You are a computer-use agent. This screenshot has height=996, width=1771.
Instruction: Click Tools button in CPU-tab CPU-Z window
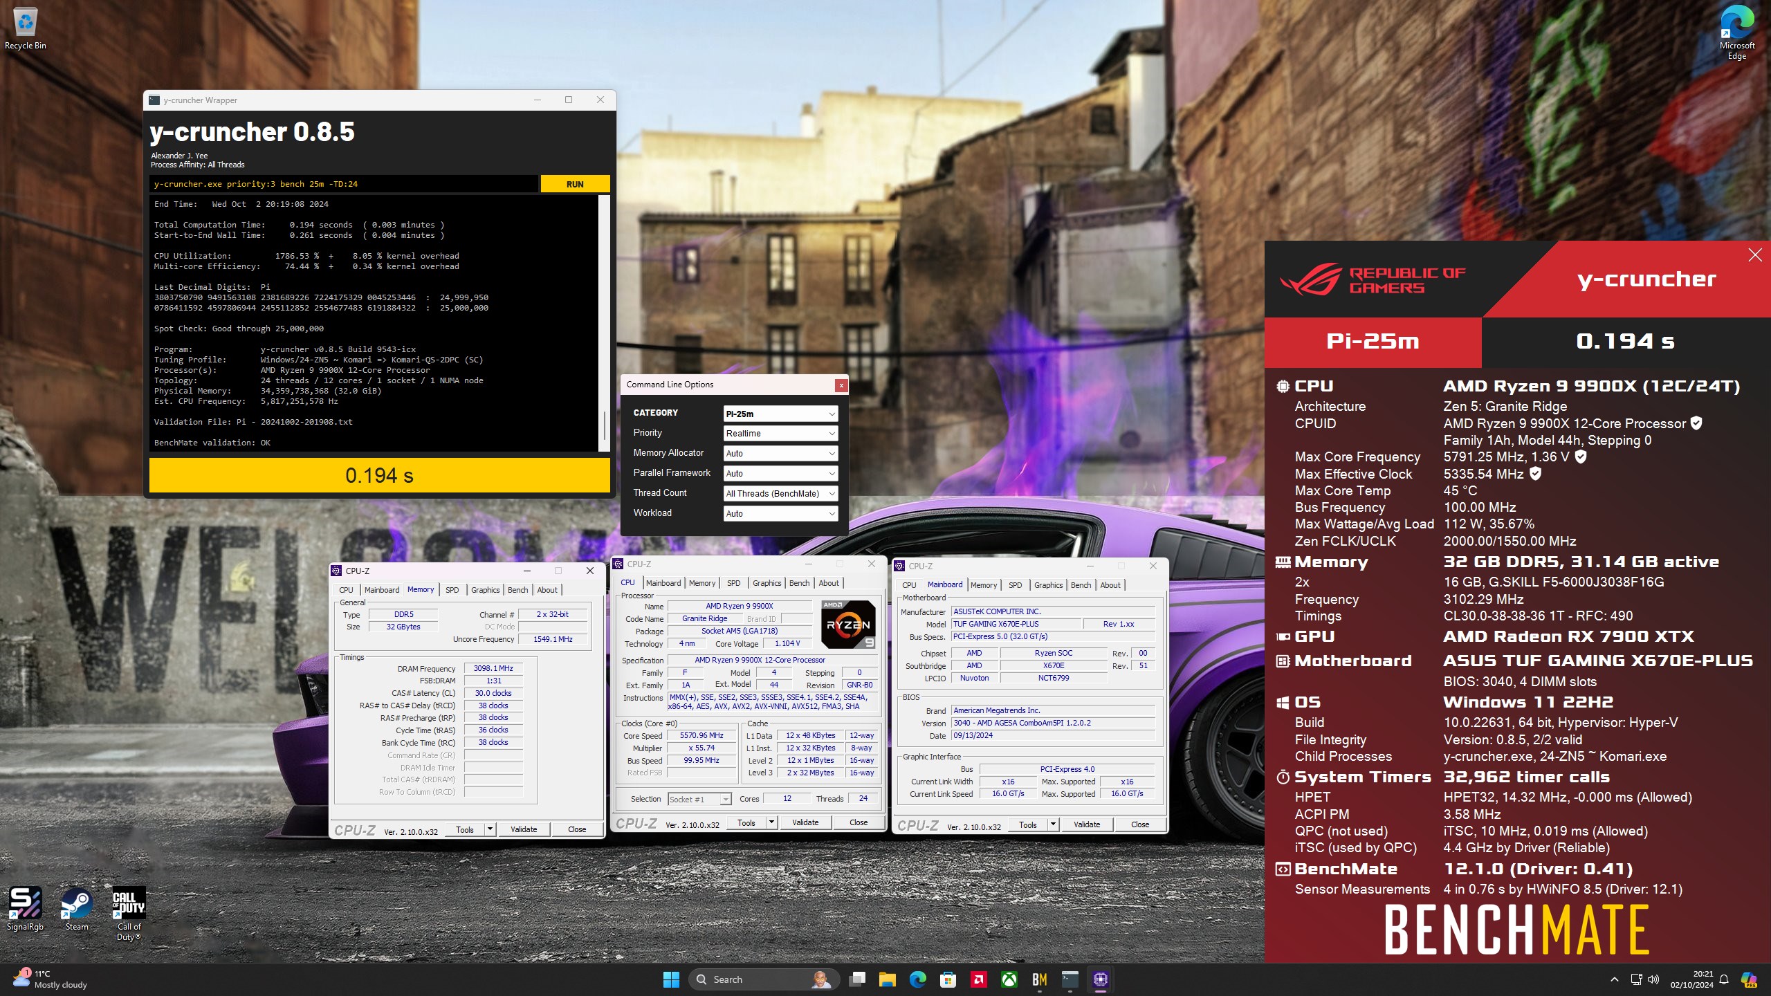[x=746, y=822]
